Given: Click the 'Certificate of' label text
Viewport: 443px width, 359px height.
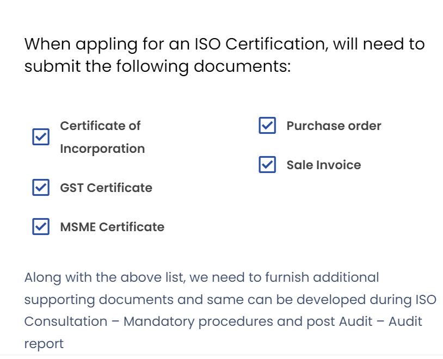Looking at the screenshot, I should coord(100,126).
